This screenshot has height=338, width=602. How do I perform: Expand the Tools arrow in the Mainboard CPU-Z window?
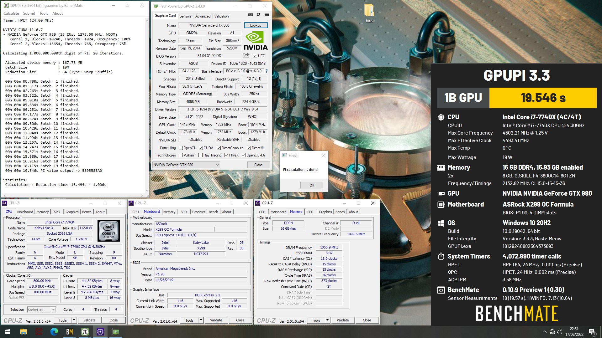[x=201, y=320]
